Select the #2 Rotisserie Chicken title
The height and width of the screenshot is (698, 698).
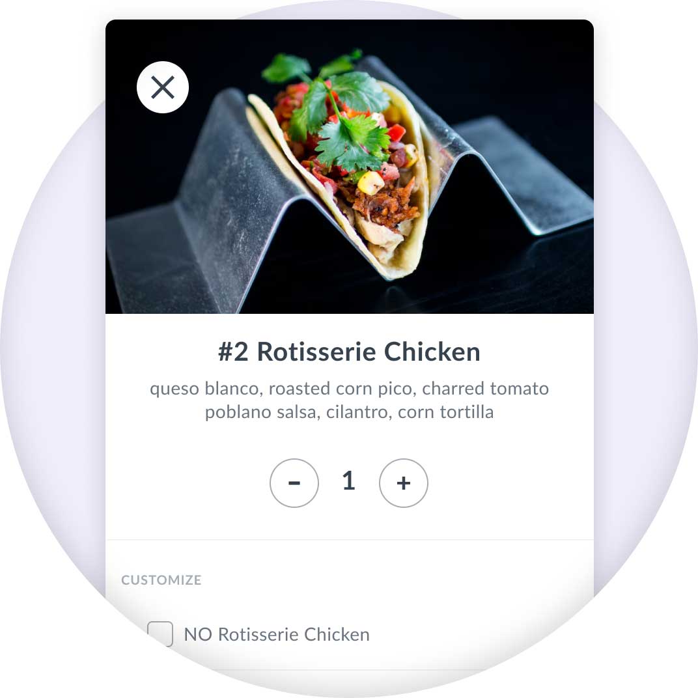point(350,352)
